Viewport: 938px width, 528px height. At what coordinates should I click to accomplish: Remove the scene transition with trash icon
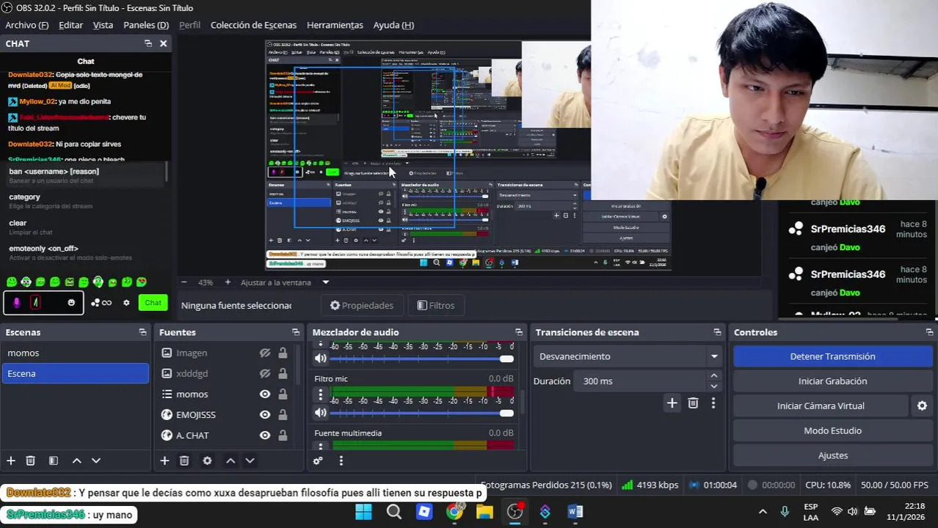coord(693,403)
